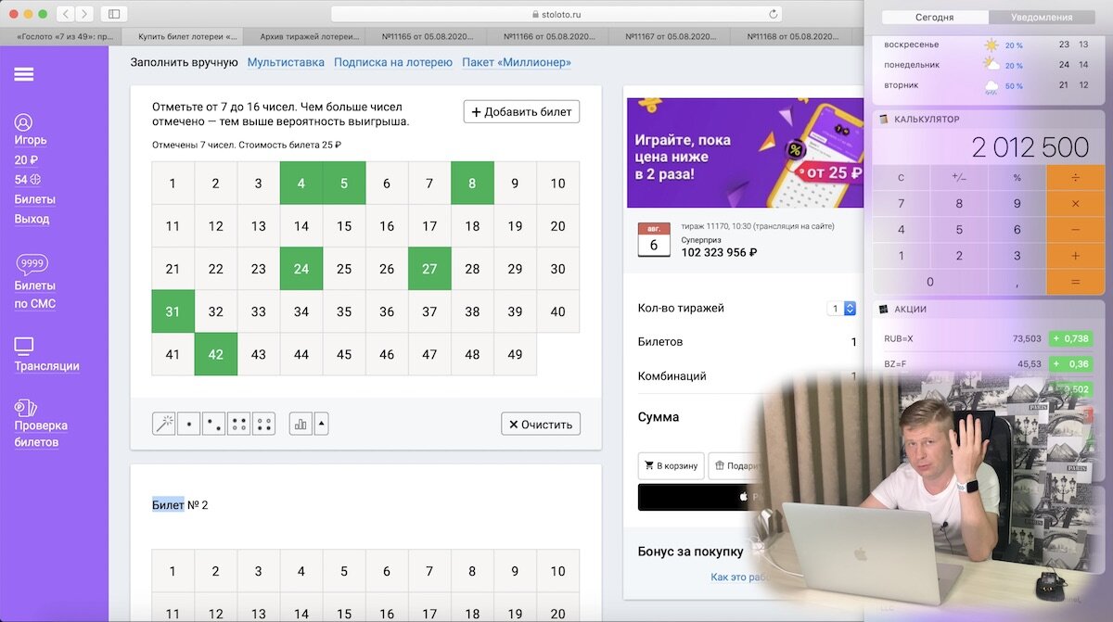Click the Добавить билет button

(521, 111)
